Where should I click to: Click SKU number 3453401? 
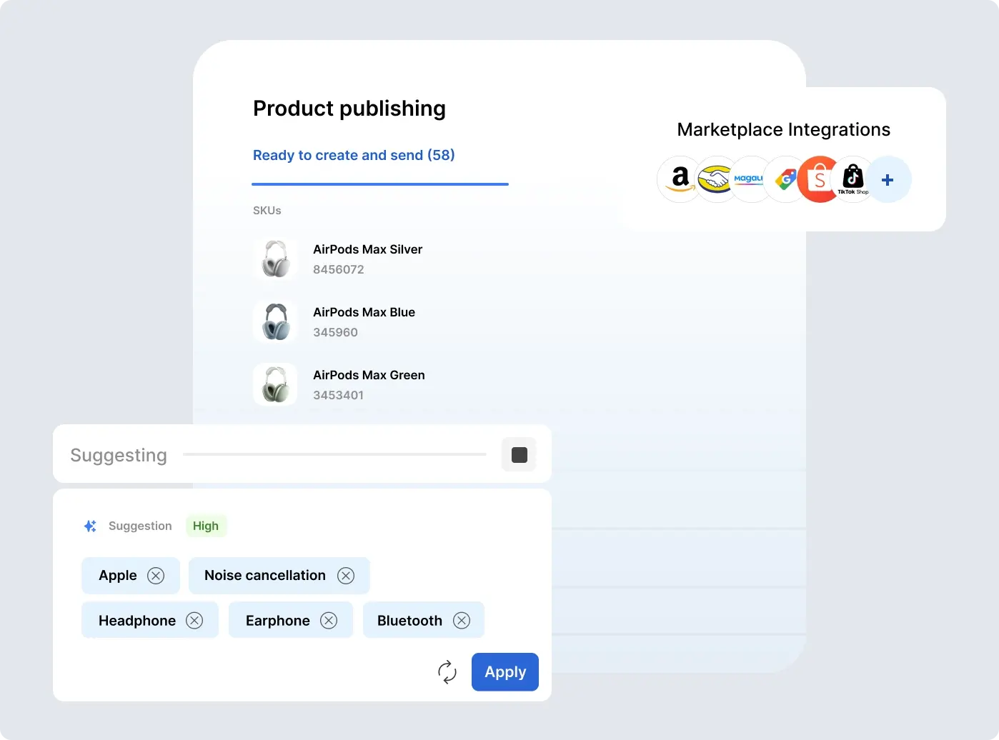pos(338,396)
